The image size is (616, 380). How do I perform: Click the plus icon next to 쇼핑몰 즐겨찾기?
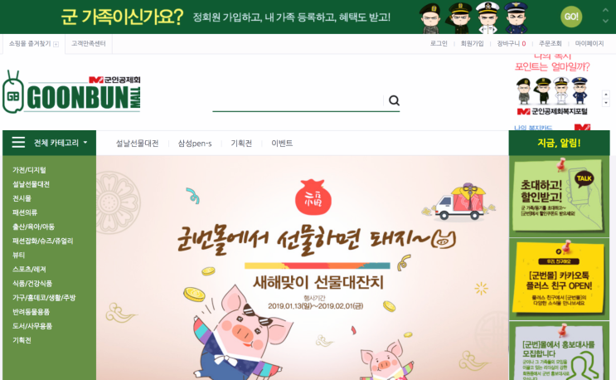pos(56,44)
